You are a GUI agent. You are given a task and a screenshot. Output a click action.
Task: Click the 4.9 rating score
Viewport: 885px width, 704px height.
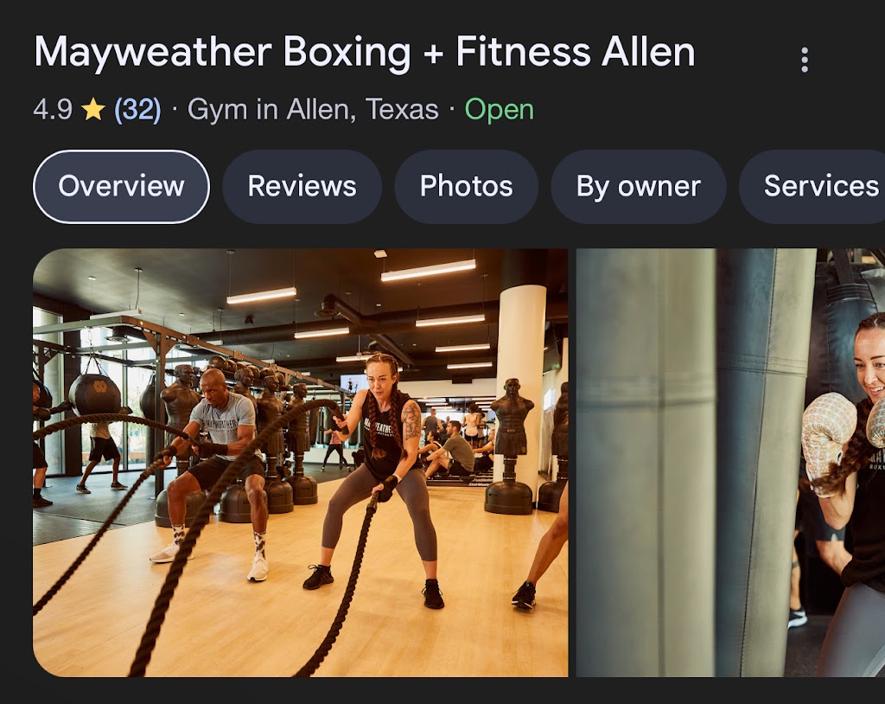coord(53,109)
